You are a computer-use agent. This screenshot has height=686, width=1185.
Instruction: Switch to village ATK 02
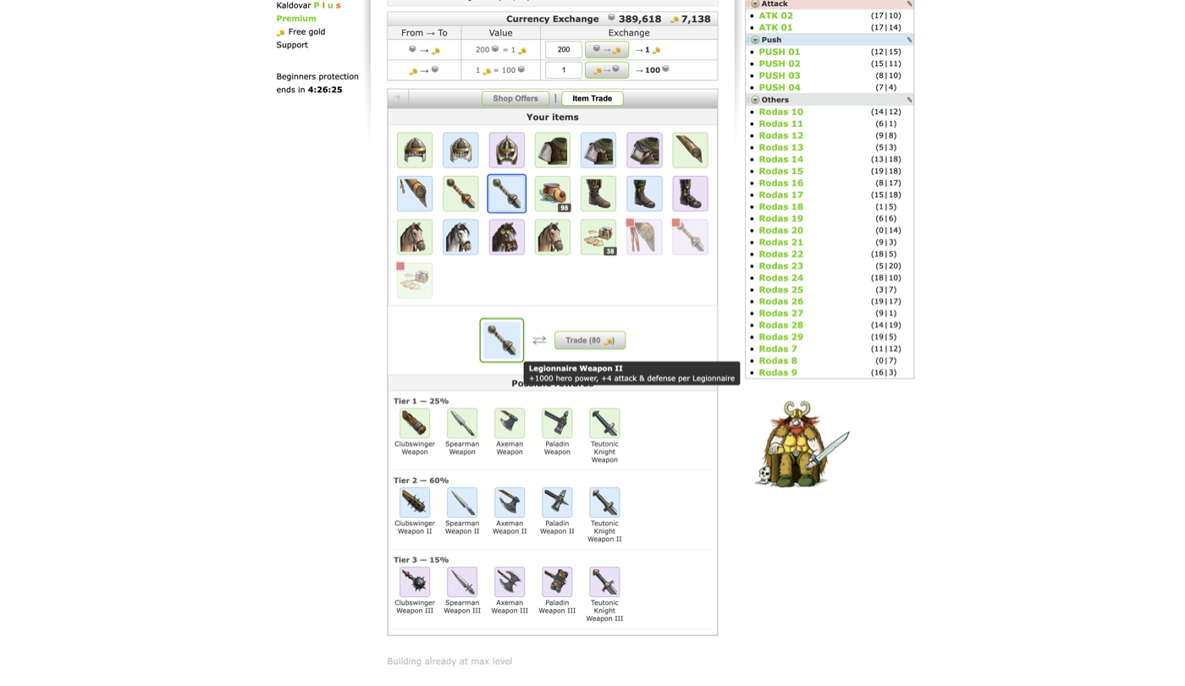click(776, 16)
